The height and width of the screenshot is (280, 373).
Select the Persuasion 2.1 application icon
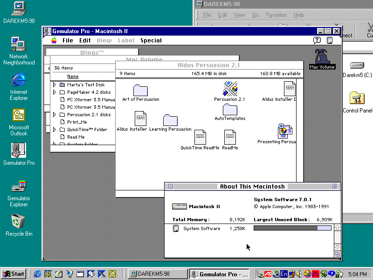(230, 88)
